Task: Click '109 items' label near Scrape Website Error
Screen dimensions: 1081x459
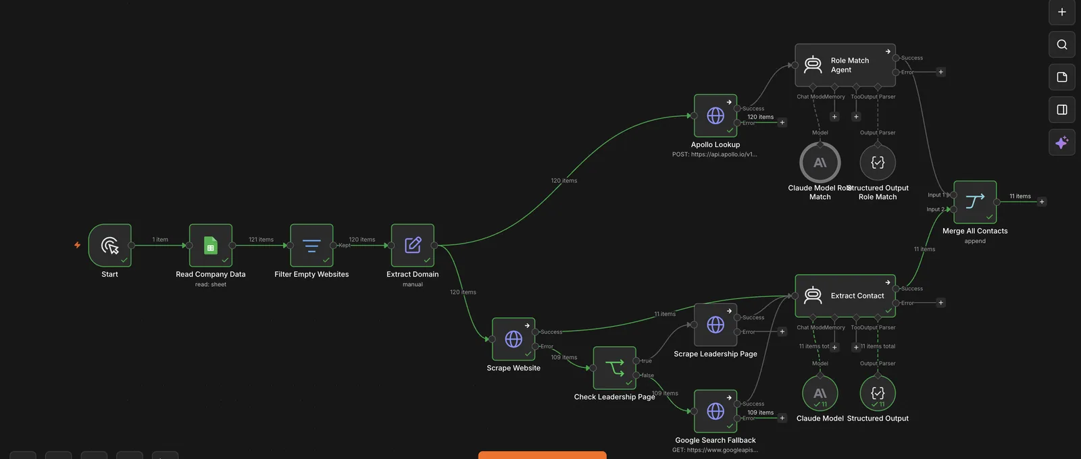Action: tap(564, 358)
